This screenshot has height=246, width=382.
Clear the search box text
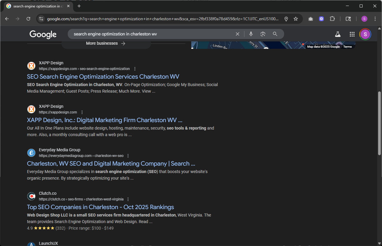(x=238, y=34)
